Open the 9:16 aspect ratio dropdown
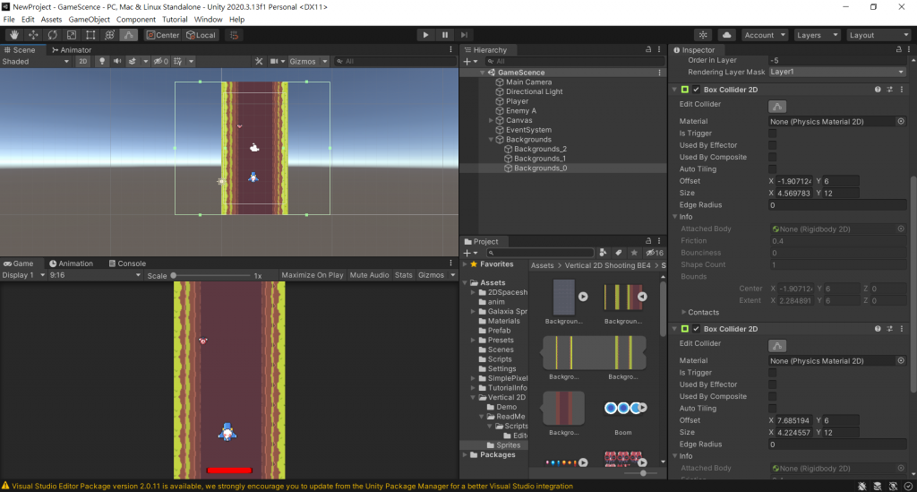 (x=95, y=275)
